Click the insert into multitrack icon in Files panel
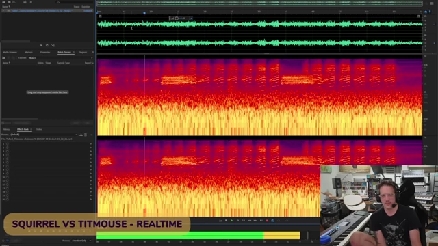 (25, 2)
